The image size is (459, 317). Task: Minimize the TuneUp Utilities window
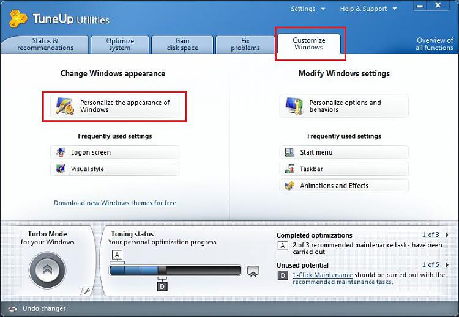coord(420,6)
